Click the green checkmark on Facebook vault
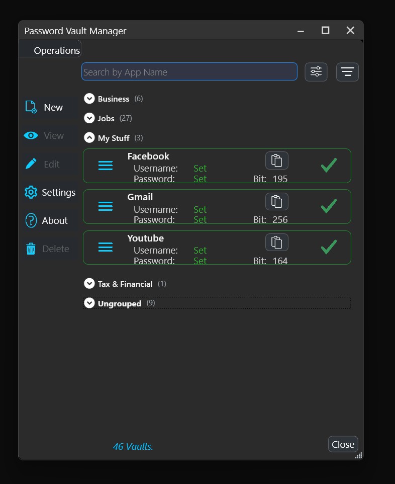This screenshot has width=395, height=484. click(x=329, y=165)
